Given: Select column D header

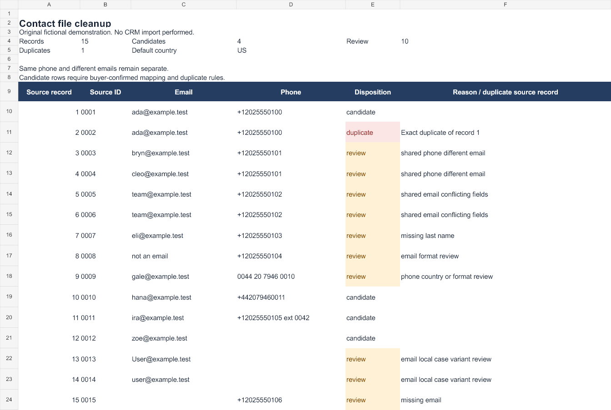Looking at the screenshot, I should (x=291, y=5).
